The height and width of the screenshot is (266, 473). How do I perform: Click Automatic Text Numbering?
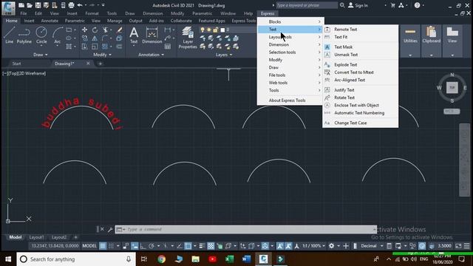[x=360, y=113]
